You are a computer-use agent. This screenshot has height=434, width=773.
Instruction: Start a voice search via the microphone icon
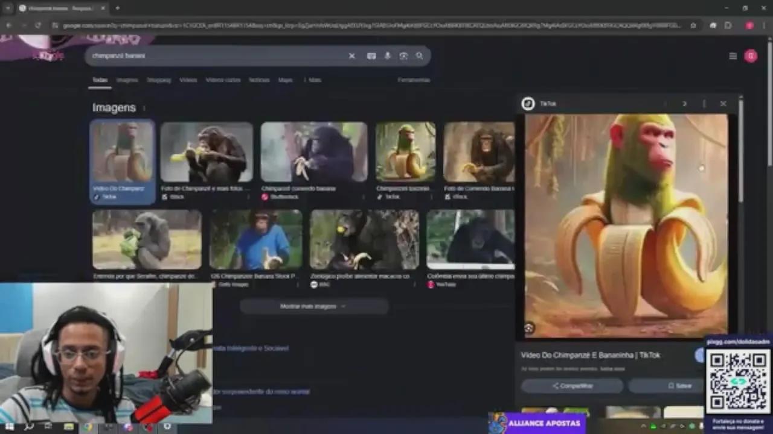pyautogui.click(x=387, y=55)
